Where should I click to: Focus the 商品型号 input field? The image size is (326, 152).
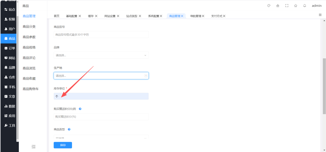point(101,35)
